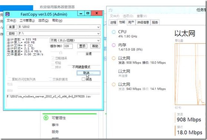
Task: Toggle the 复制访问控制列表 checkbox
Action: coord(9,79)
